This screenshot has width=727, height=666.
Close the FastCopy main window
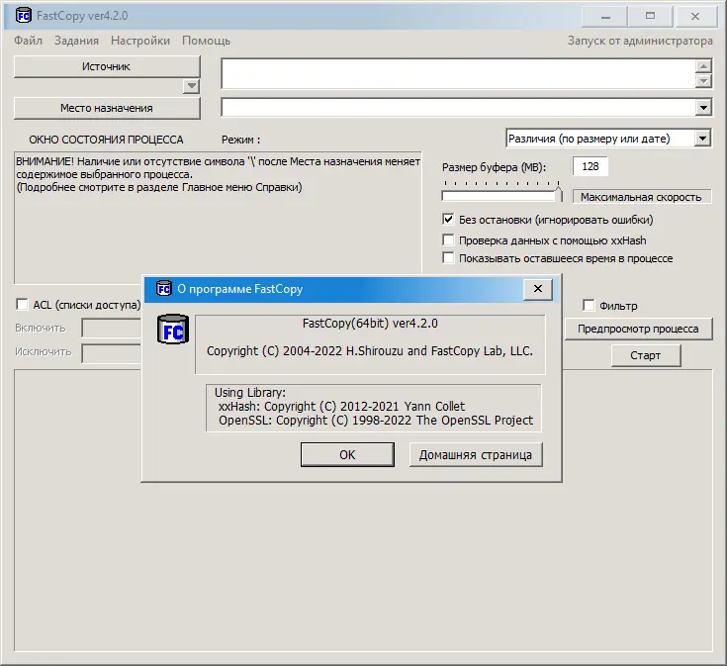[x=695, y=17]
